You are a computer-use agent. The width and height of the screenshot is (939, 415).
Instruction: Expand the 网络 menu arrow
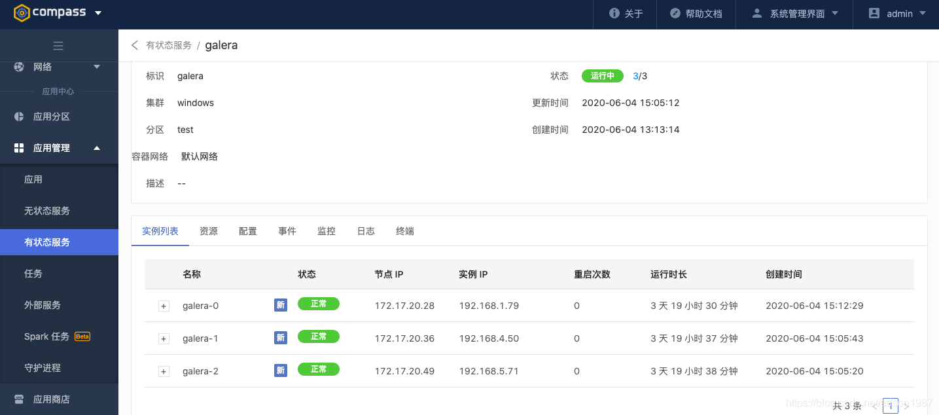97,67
